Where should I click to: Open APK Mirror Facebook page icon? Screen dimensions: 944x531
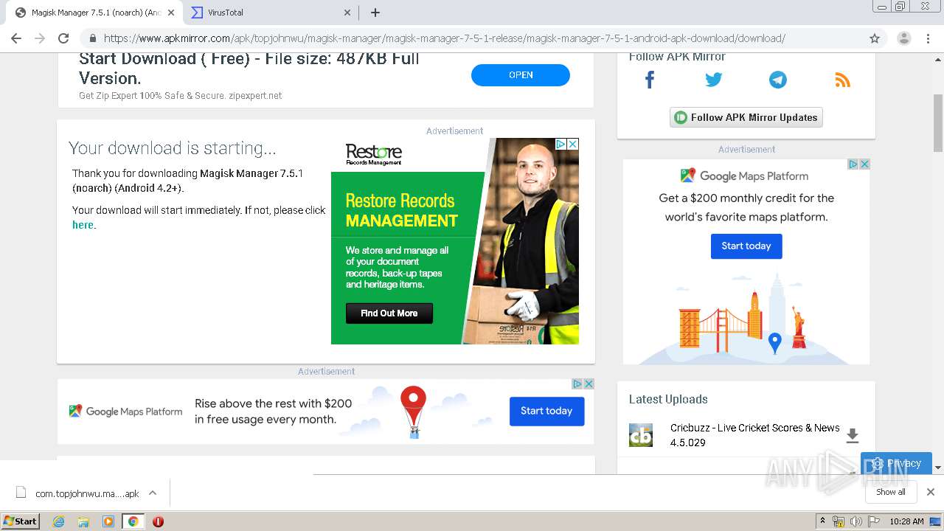(x=650, y=80)
